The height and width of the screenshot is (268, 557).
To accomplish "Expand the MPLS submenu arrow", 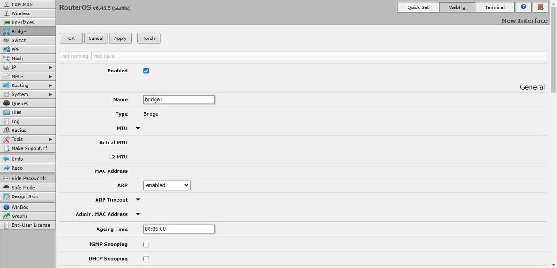I will point(50,76).
